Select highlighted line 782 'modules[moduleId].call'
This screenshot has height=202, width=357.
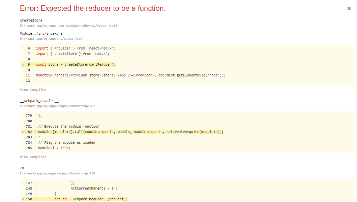click(x=131, y=132)
